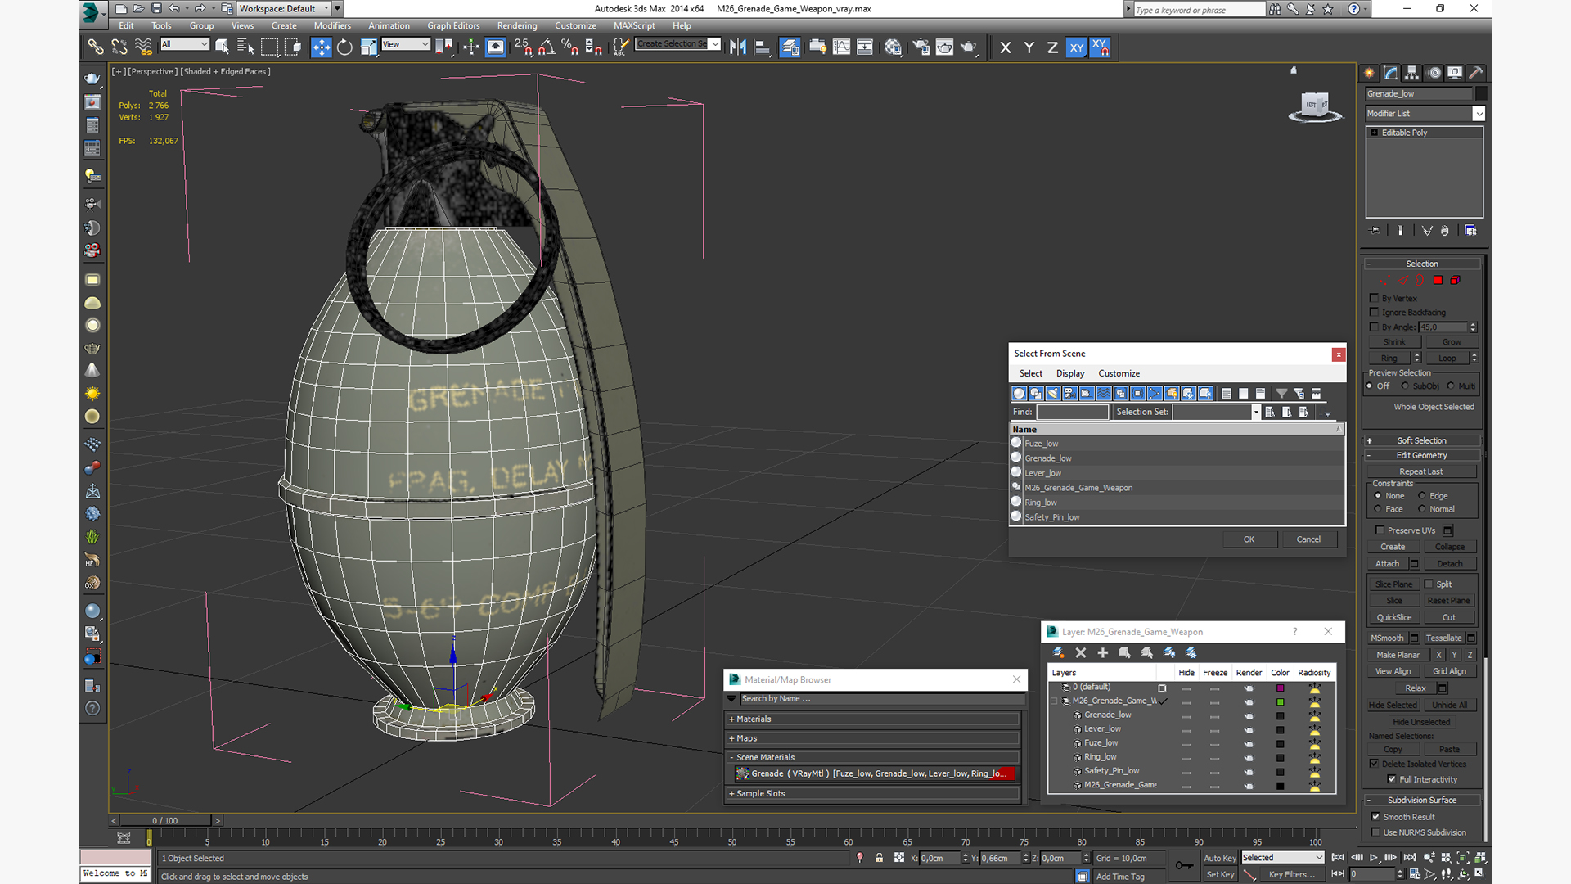Open the Modifiers menu

coord(332,25)
